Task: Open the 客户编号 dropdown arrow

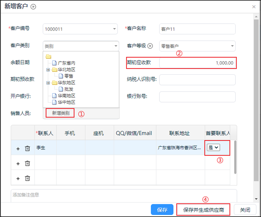Action: click(x=114, y=29)
